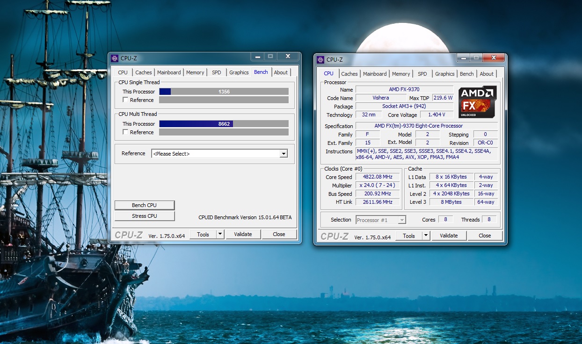Screen dimensions: 582x344
Task: Click Technology value 32 nm
Action: coord(368,115)
